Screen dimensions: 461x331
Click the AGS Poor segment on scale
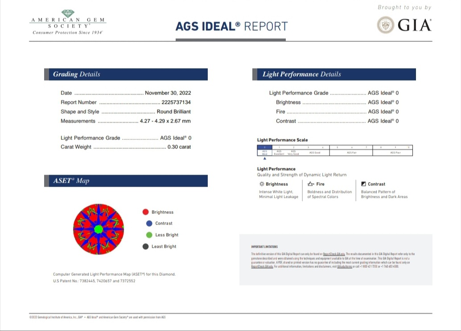click(395, 152)
